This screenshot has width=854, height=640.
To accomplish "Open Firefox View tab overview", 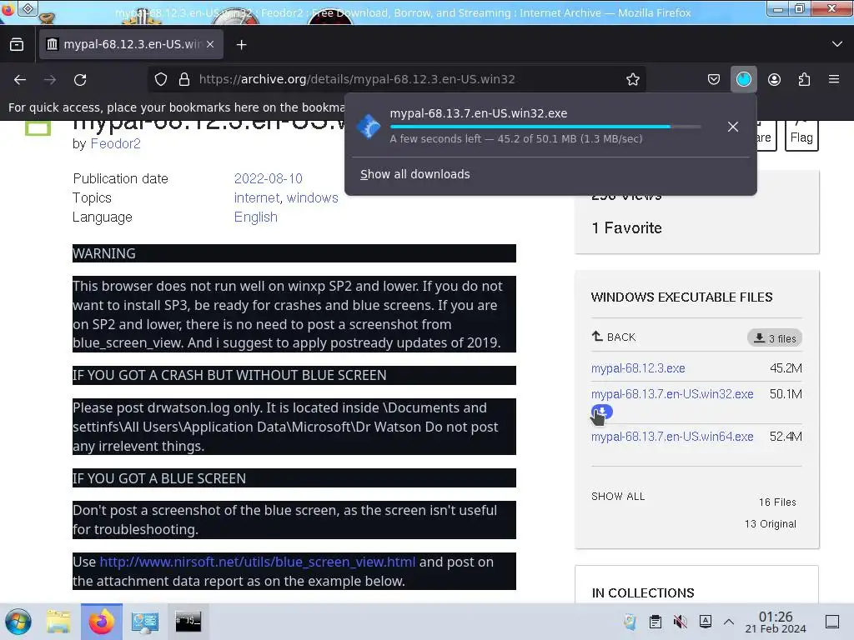I will click(17, 44).
